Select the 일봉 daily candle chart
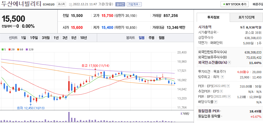This screenshot has height=123, width=263. (141, 38)
